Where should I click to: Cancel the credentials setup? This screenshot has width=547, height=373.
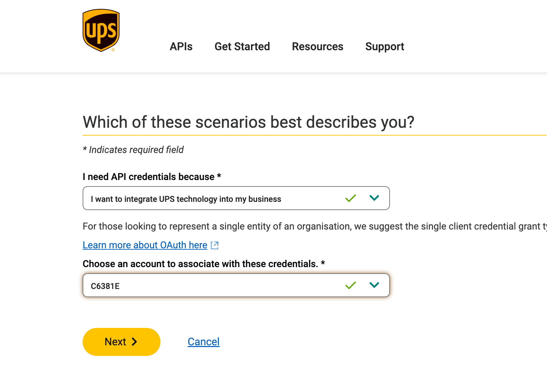(204, 342)
